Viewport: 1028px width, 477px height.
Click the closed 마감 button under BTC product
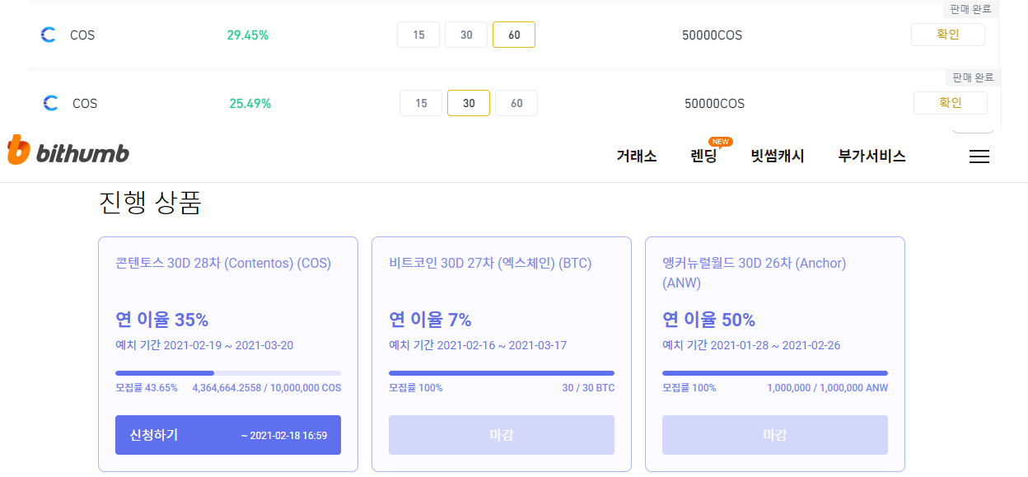(x=501, y=435)
